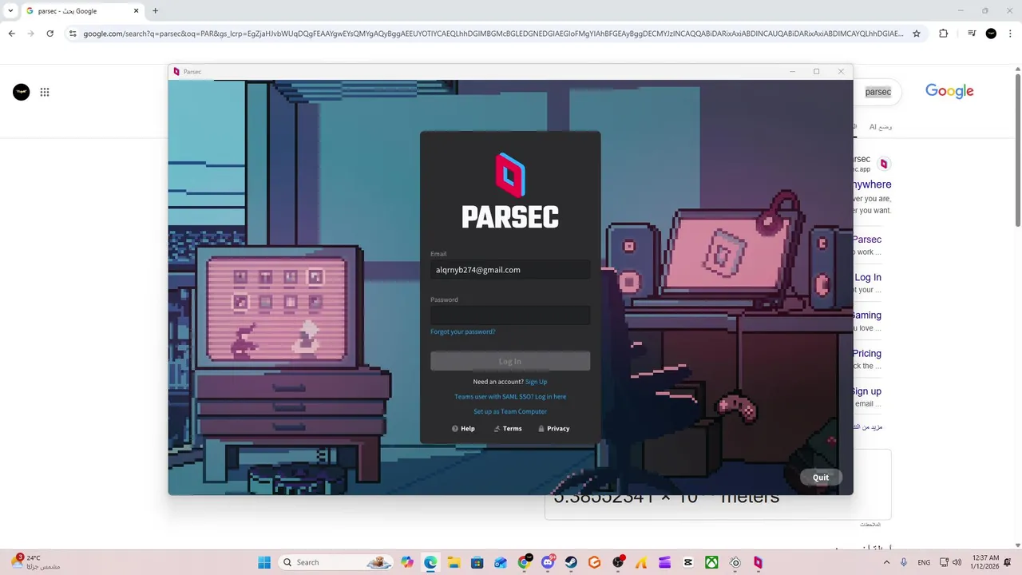
Task: Open Parsec icon in taskbar
Action: (758, 562)
